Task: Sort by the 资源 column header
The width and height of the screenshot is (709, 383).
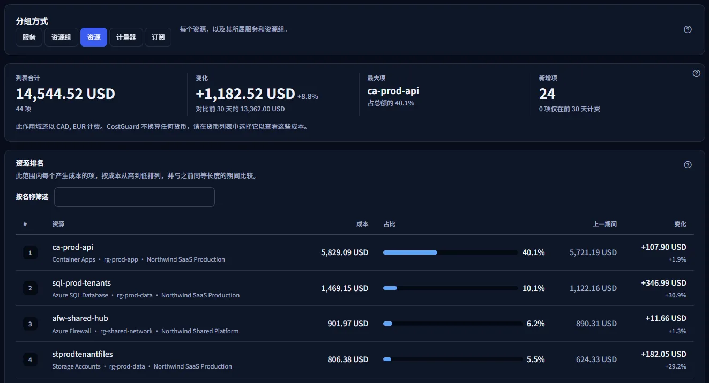Action: 58,224
